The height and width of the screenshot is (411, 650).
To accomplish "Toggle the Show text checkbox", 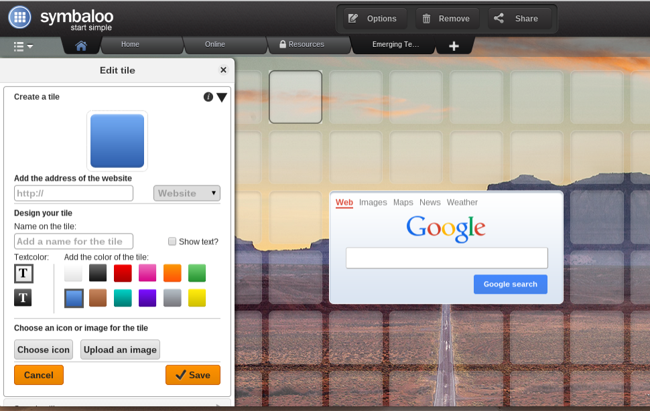I will (x=172, y=241).
